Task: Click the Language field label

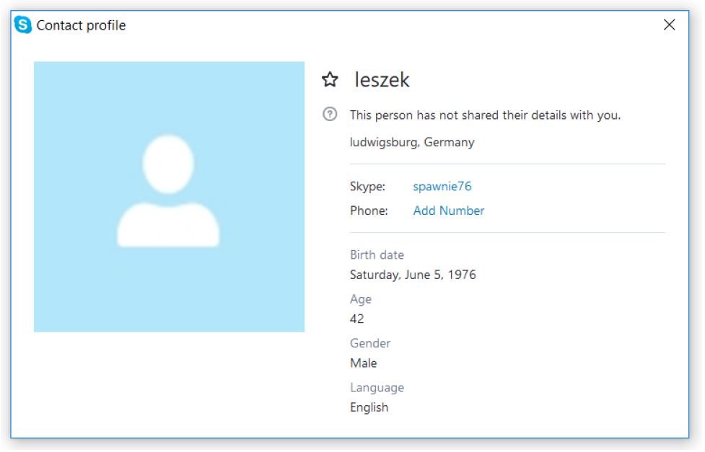Action: click(377, 387)
